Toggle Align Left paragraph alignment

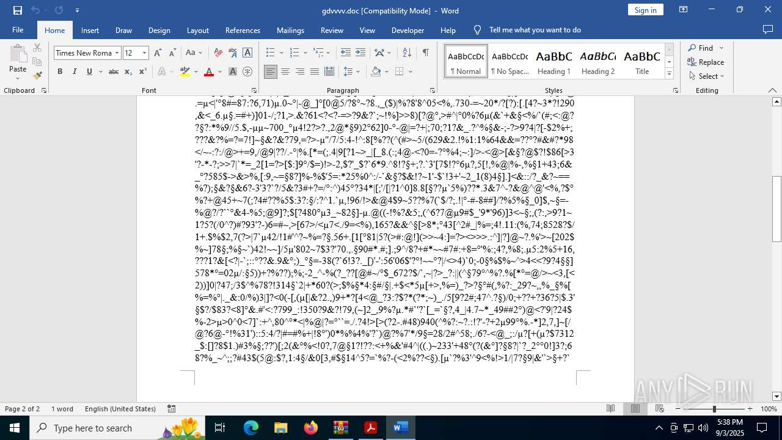271,71
